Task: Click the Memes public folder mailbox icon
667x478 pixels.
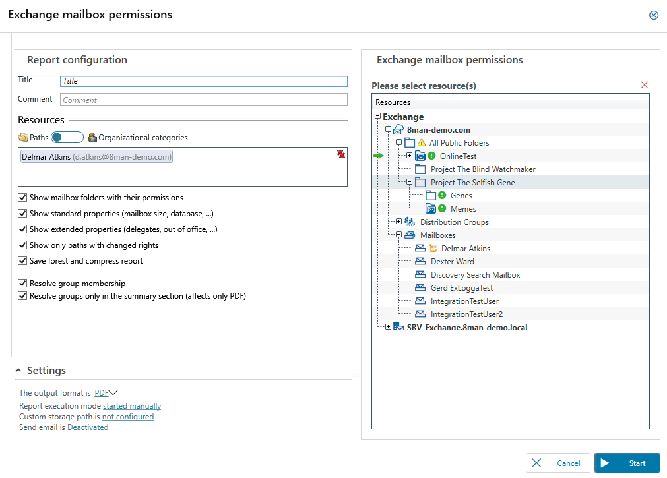Action: tap(430, 209)
